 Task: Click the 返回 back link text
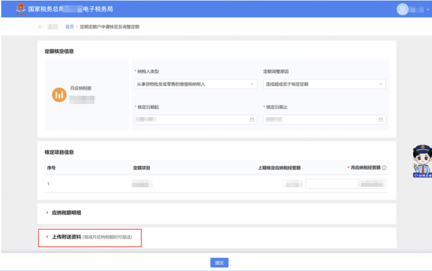pos(53,27)
